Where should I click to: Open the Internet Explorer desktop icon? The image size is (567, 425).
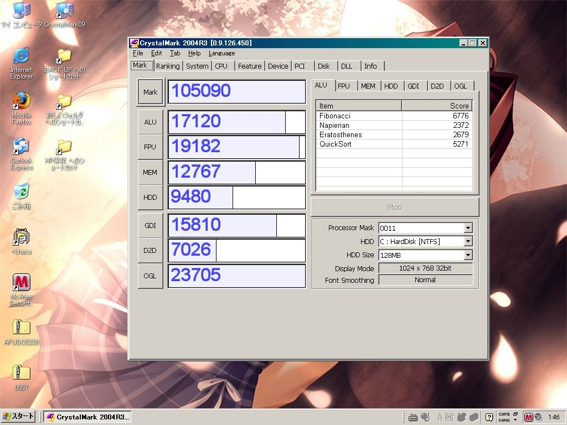point(21,56)
